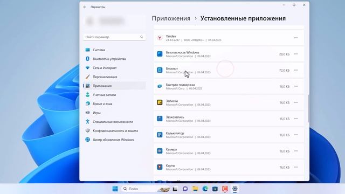The height and width of the screenshot is (194, 345).
Task: Select Приложения in the sidebar
Action: tap(114, 86)
